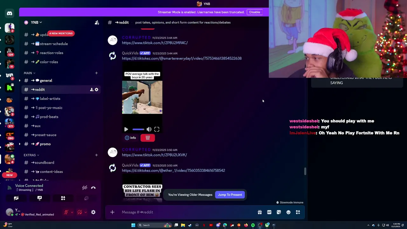
Task: Enter fullscreen on the embedded video
Action: 157,129
